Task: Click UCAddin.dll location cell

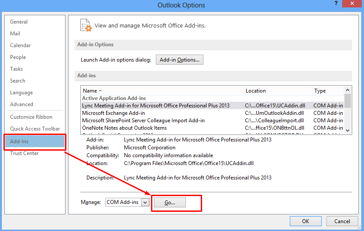Action: pyautogui.click(x=275, y=106)
